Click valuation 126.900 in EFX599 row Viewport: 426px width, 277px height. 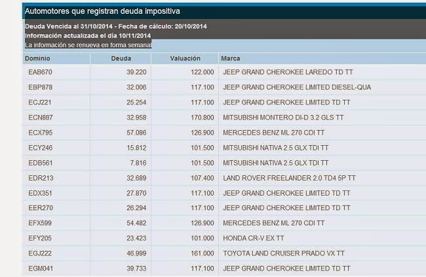(202, 223)
